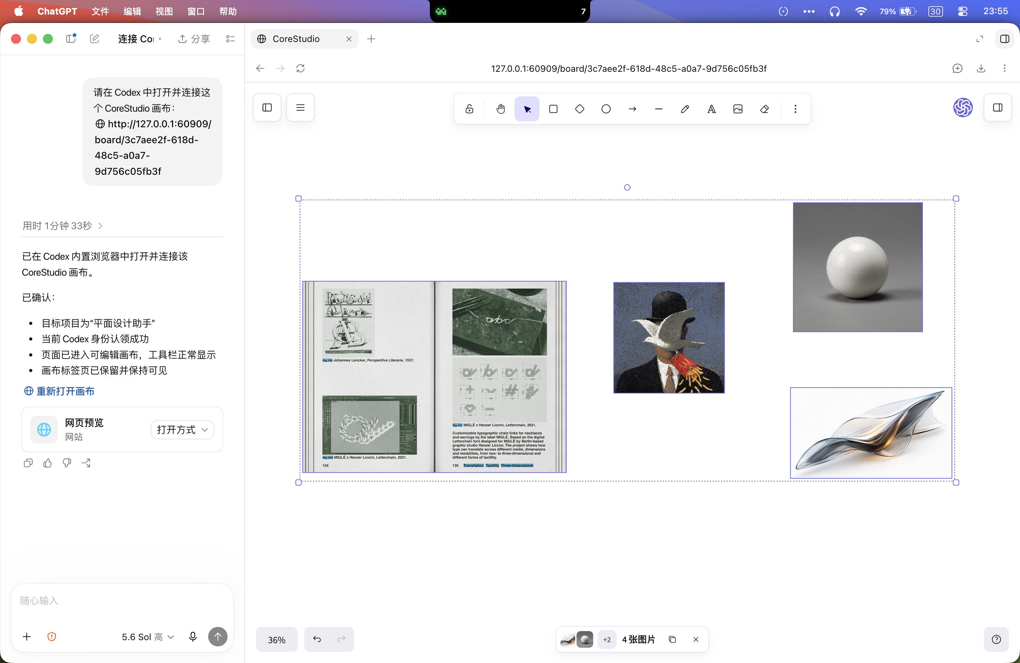Expand the browser pane to full size
The image size is (1020, 663).
coord(980,39)
